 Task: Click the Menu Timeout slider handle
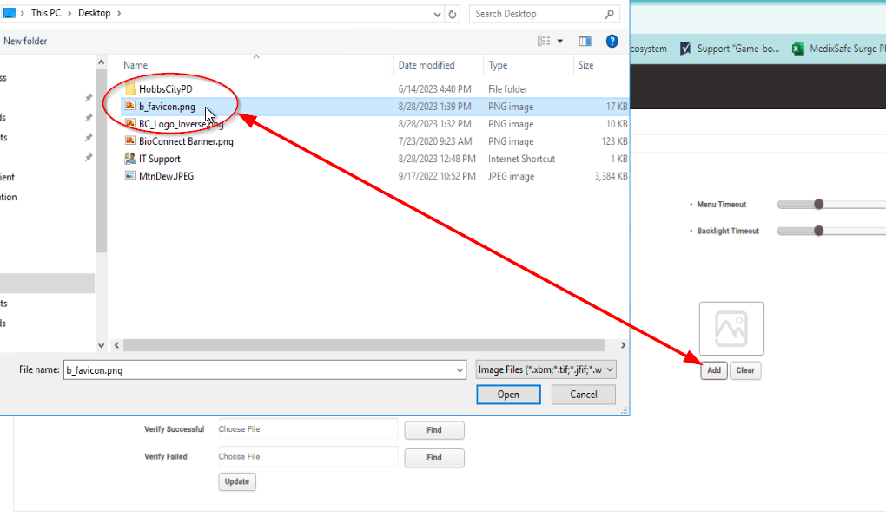818,204
